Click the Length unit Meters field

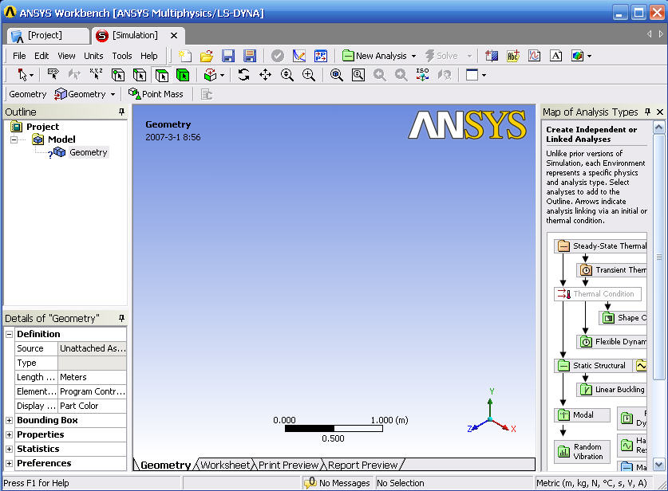[92, 377]
